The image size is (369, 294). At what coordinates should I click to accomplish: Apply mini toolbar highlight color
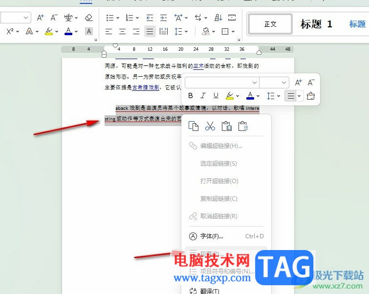click(x=229, y=96)
